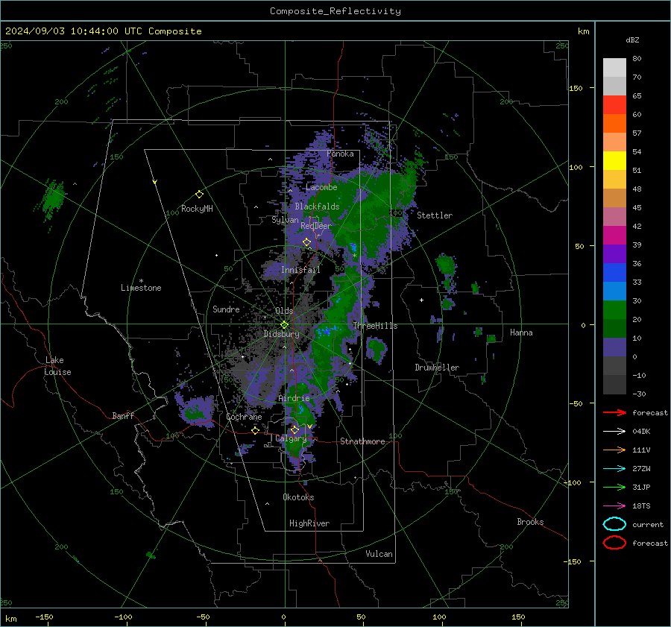Select the blue 36-33 dBZ swatch
671x627 pixels.
point(614,273)
